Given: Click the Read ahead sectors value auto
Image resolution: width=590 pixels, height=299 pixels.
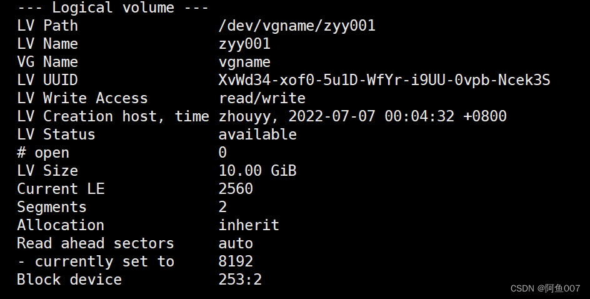Looking at the screenshot, I should coord(236,243).
